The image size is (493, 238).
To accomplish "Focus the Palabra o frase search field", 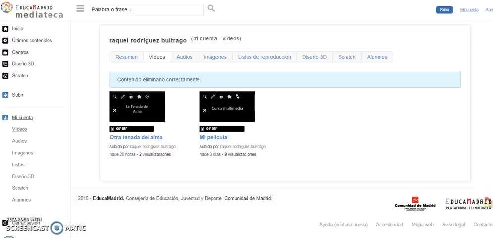I will pyautogui.click(x=147, y=10).
